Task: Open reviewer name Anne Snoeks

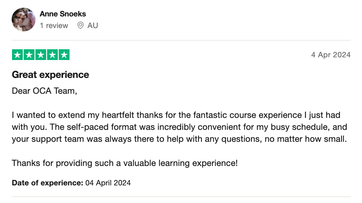Action: 63,14
